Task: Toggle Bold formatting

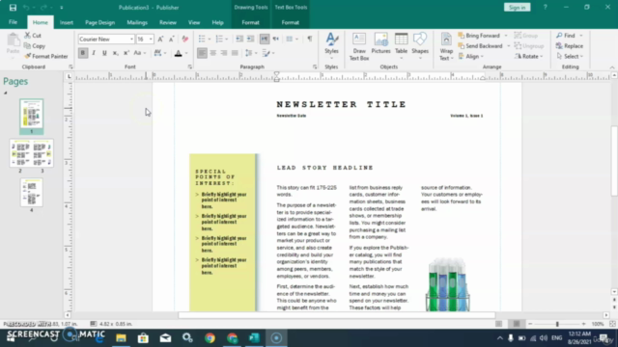Action: [x=83, y=53]
